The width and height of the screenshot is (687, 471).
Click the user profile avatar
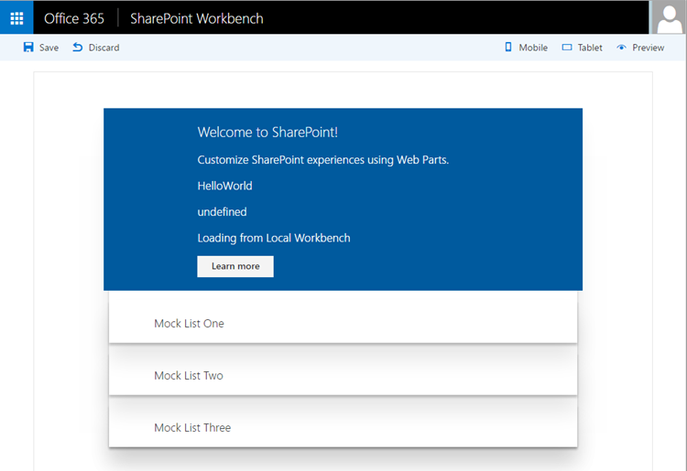tap(670, 18)
